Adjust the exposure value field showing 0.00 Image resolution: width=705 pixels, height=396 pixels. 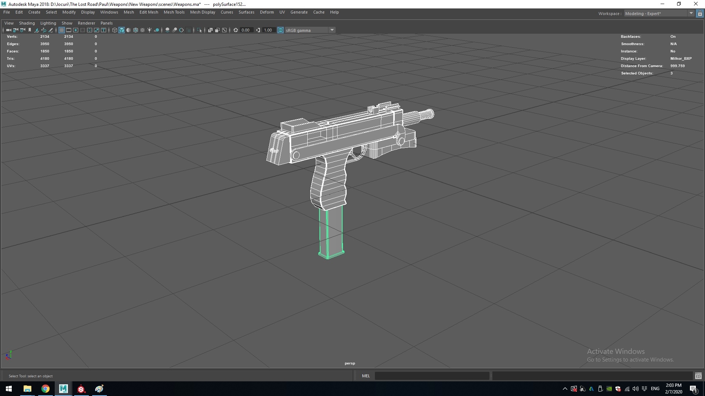tap(246, 30)
